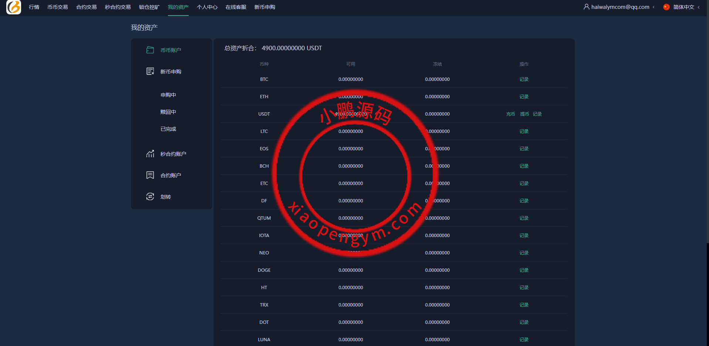Click the orange site logo icon

[x=14, y=7]
